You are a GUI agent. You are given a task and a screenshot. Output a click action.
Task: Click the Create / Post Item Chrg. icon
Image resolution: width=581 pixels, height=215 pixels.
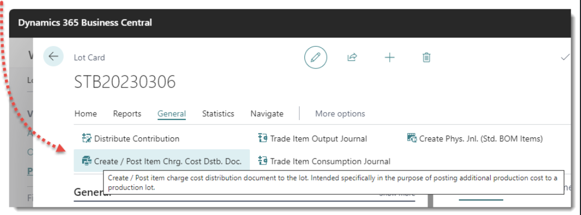[x=87, y=161]
